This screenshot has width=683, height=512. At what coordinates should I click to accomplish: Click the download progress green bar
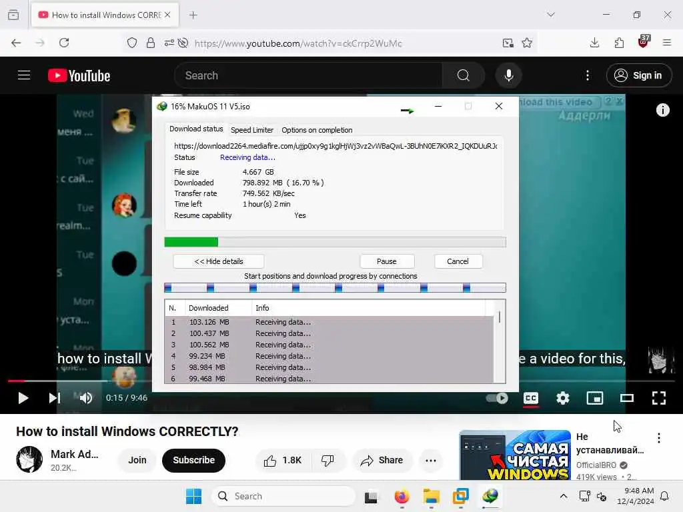(191, 242)
